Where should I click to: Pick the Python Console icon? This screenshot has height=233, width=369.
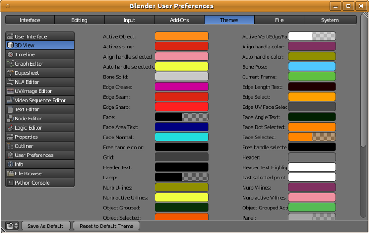pos(10,183)
